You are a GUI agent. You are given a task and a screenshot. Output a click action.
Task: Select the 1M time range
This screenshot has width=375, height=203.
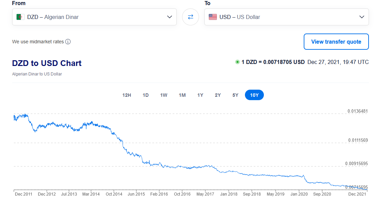click(x=182, y=95)
